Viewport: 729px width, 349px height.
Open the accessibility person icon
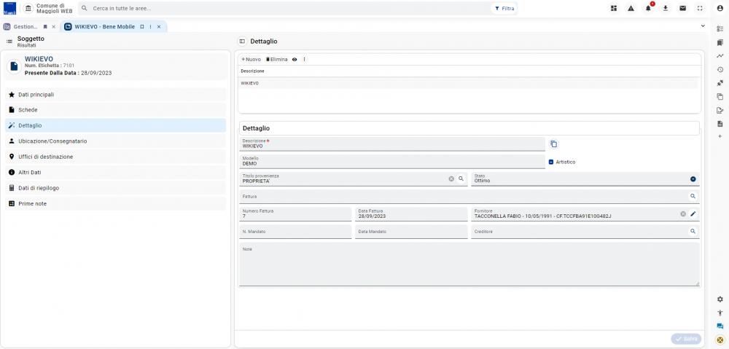tap(720, 313)
